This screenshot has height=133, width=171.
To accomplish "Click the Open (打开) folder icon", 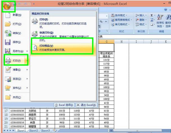I will 8,24.
